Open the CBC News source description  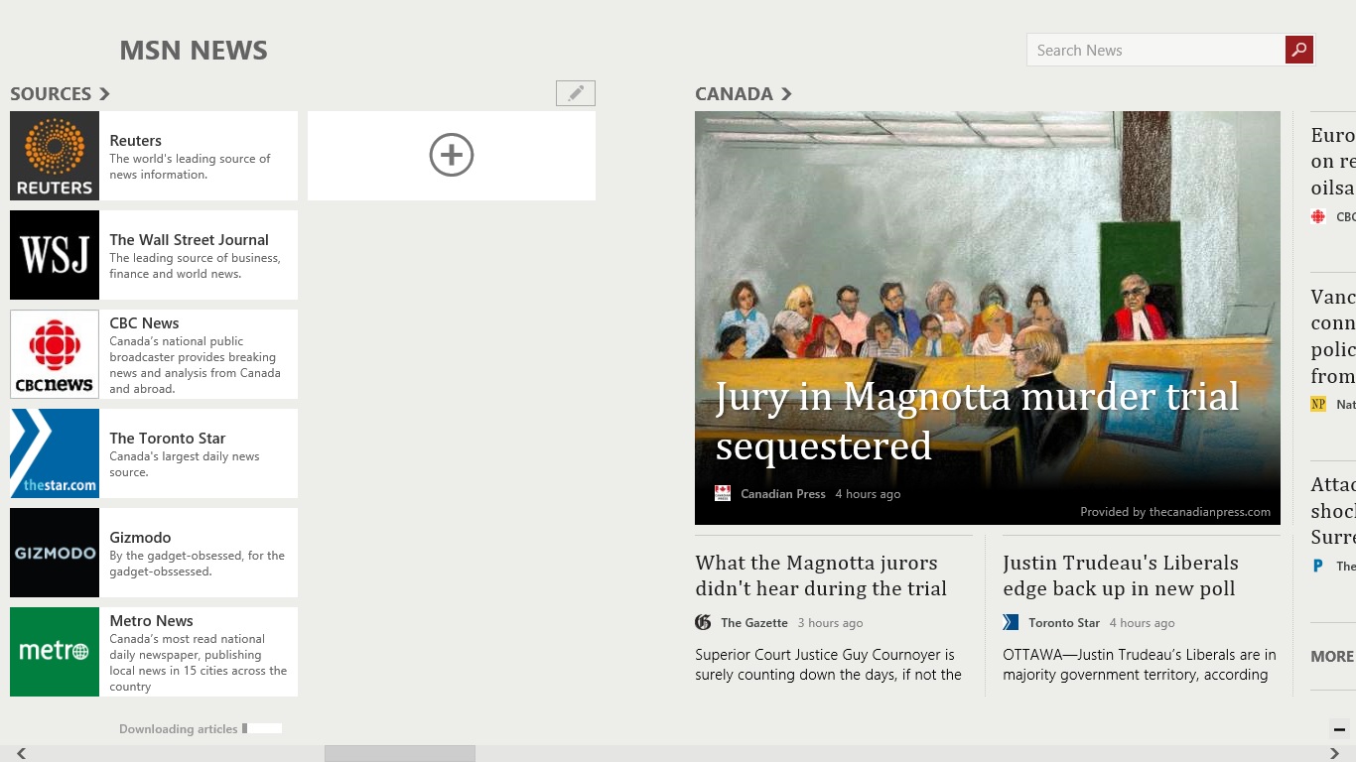tap(196, 365)
